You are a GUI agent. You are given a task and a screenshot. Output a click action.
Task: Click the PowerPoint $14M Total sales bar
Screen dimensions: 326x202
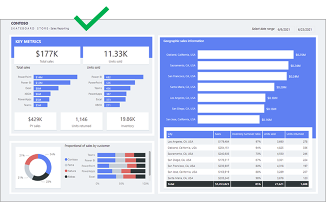pos(55,77)
